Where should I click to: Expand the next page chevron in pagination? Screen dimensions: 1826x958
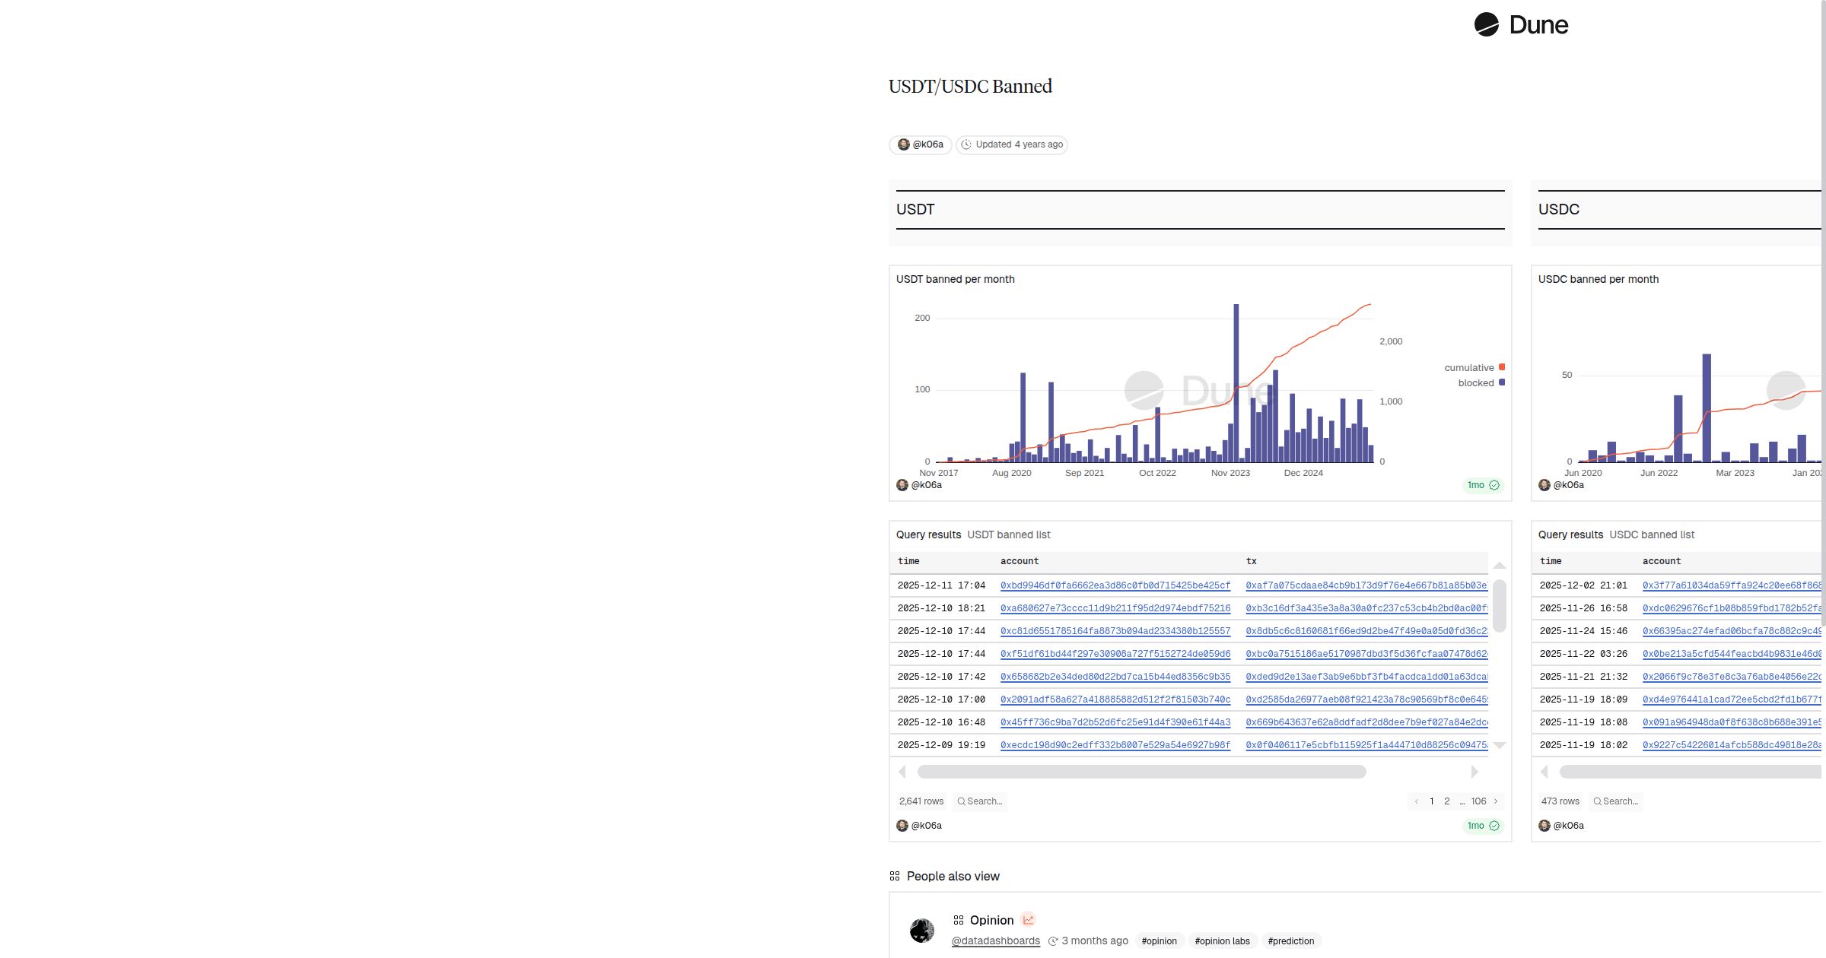click(x=1496, y=801)
